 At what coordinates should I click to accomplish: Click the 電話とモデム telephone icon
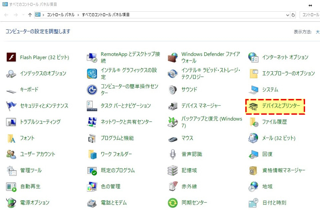92,203
